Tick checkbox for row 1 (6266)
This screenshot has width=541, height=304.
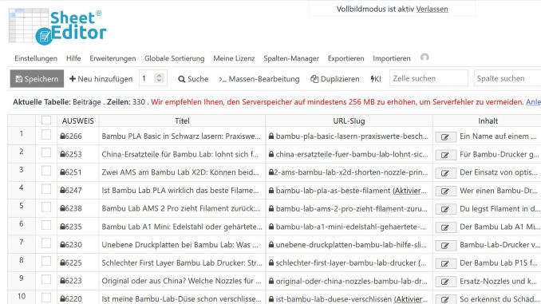(46, 135)
